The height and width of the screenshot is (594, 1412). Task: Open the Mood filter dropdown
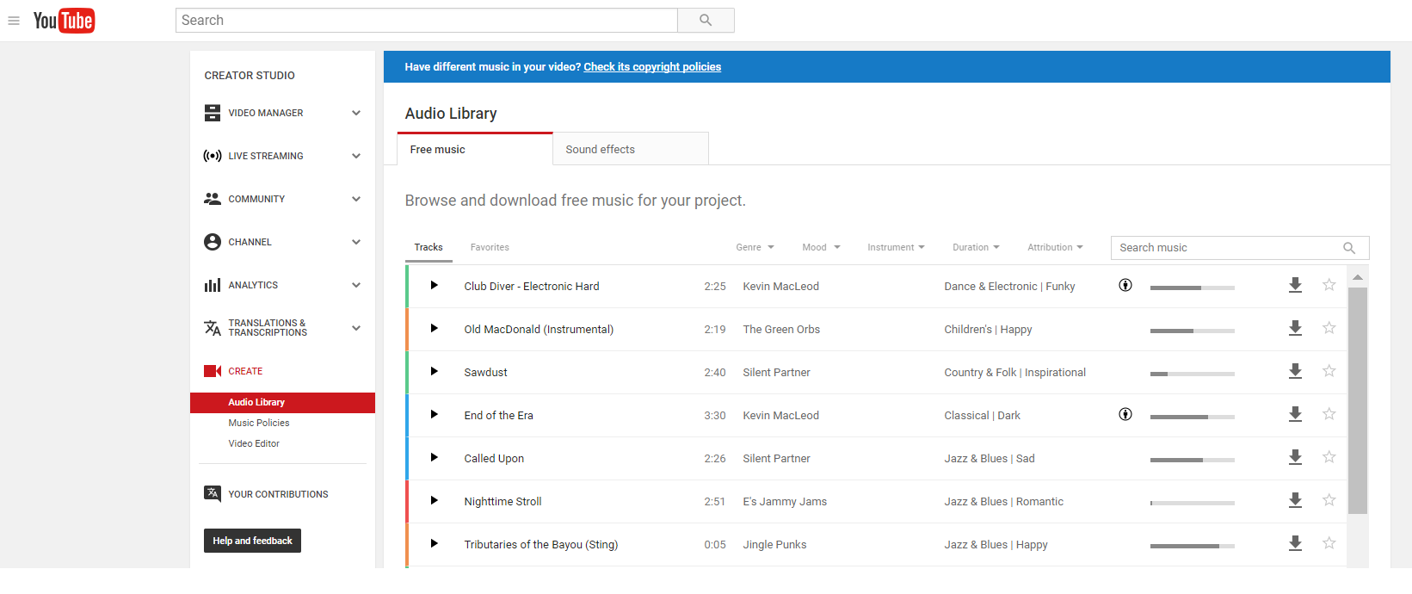tap(821, 247)
